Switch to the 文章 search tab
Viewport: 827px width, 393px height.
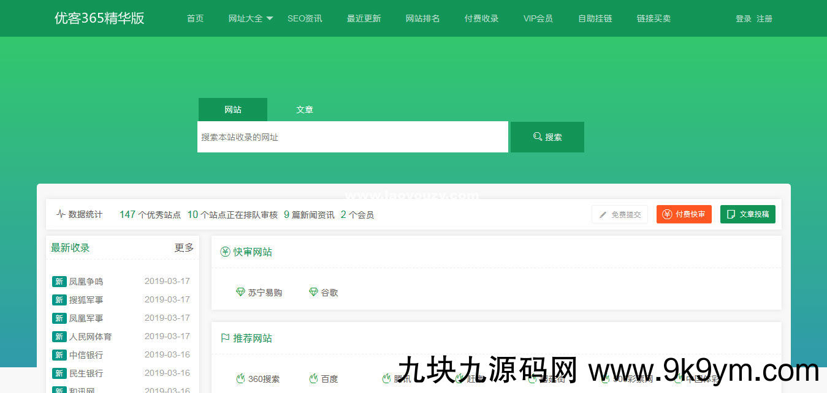[x=305, y=110]
